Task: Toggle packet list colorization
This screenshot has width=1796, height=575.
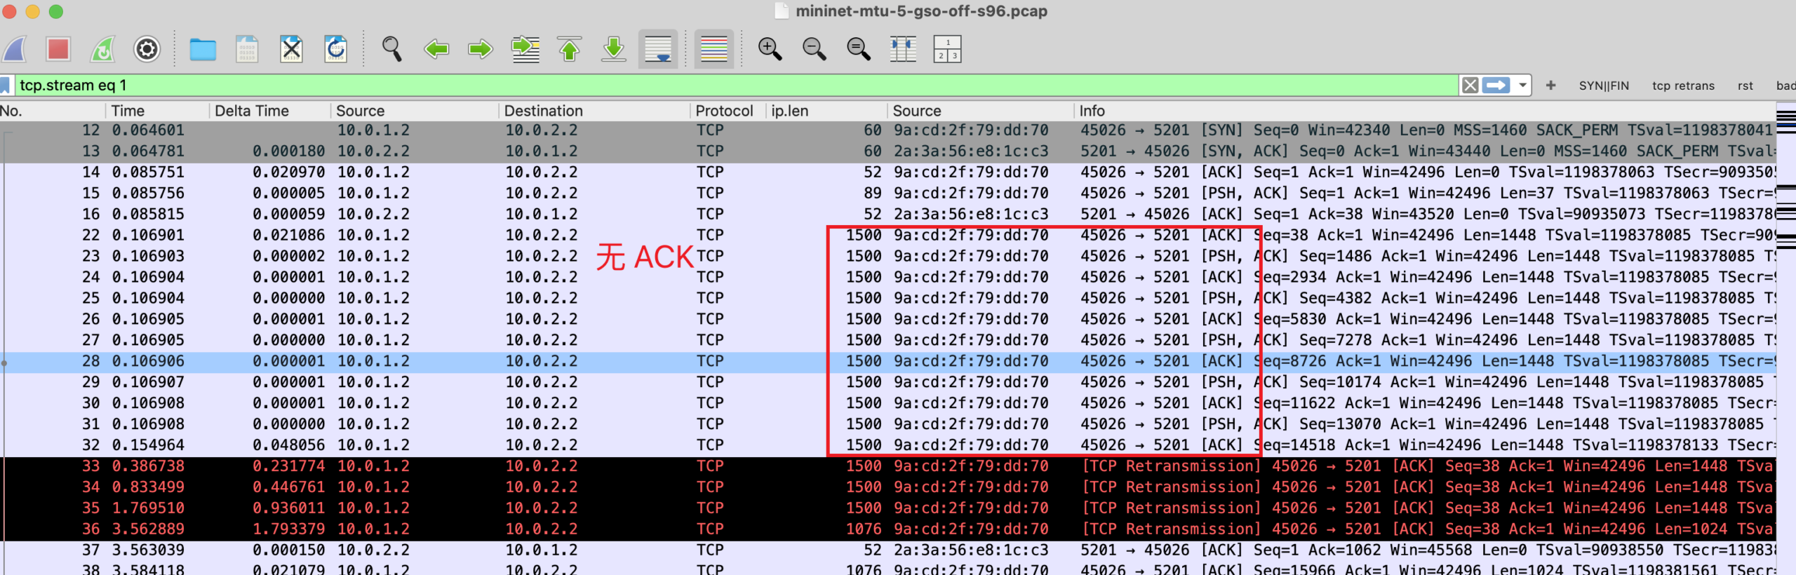Action: click(713, 50)
